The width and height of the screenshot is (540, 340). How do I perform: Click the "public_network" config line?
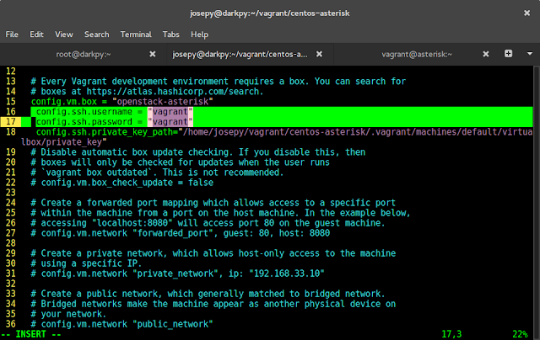click(122, 324)
